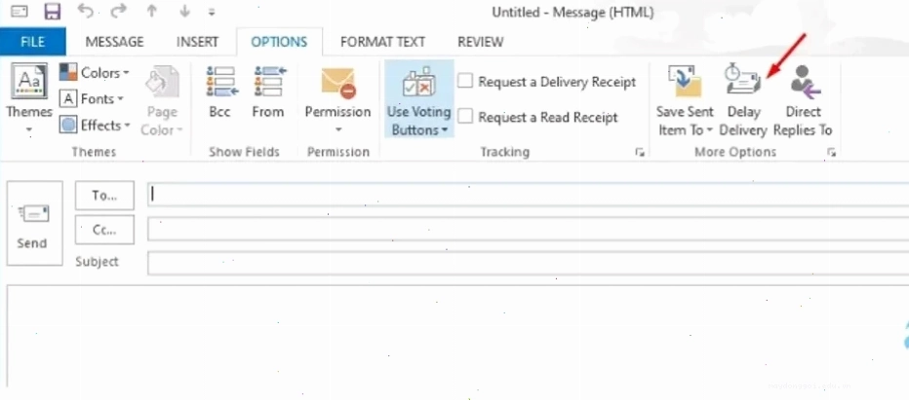The width and height of the screenshot is (909, 402).
Task: Undo the last action in the quick access toolbar
Action: coord(85,12)
